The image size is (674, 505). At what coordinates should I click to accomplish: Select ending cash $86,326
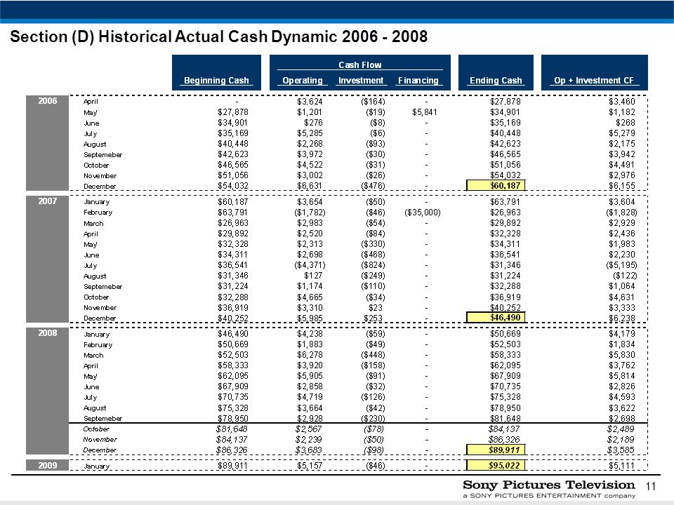504,439
